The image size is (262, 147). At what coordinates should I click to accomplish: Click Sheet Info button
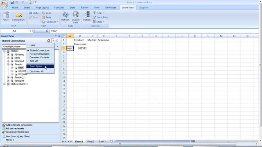click(100, 17)
